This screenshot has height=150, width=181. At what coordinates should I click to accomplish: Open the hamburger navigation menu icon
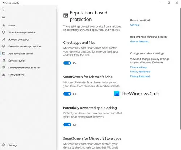(4, 17)
